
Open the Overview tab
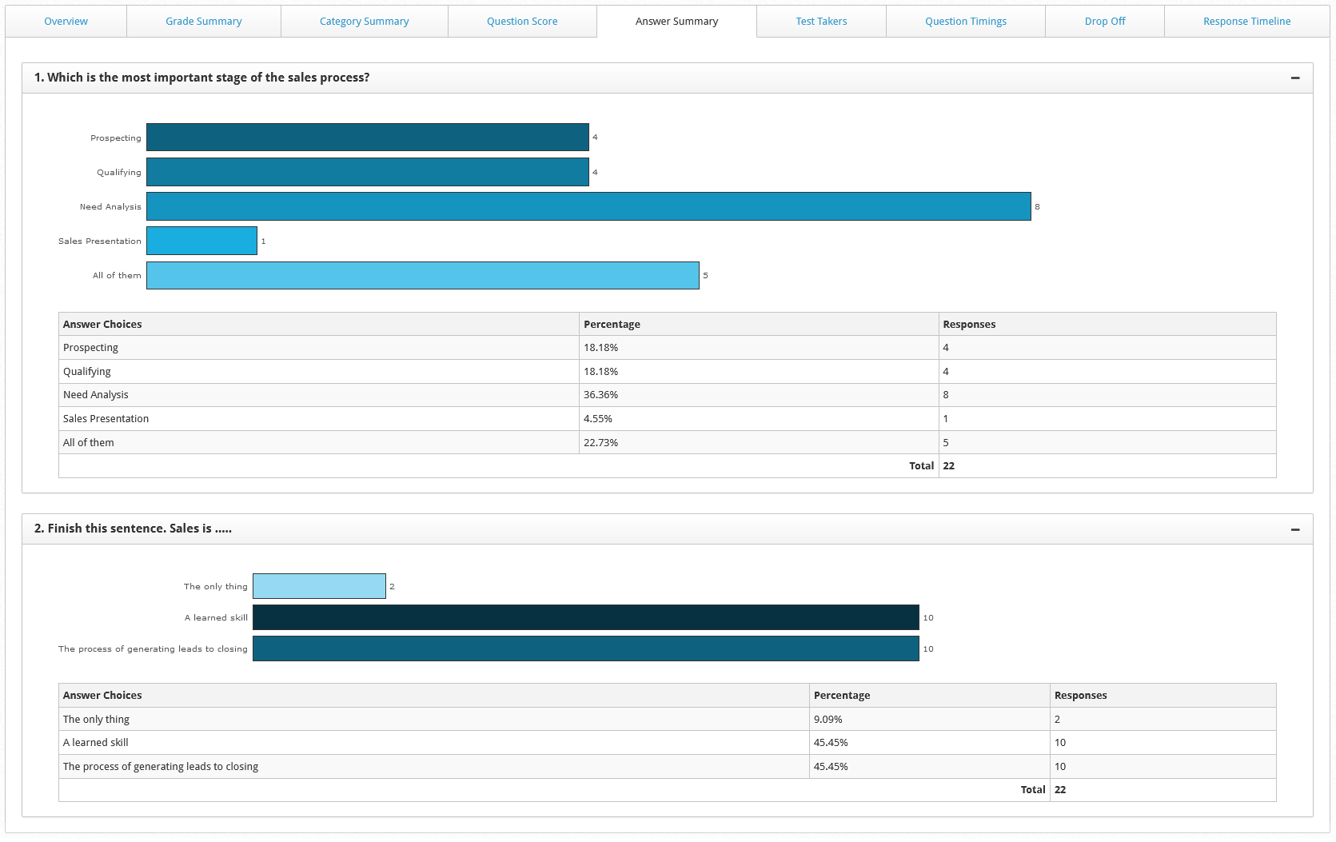coord(66,22)
